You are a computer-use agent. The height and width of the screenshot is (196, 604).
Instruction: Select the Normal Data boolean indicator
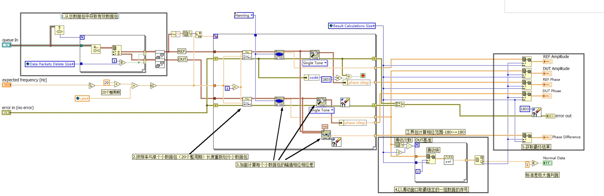click(547, 163)
